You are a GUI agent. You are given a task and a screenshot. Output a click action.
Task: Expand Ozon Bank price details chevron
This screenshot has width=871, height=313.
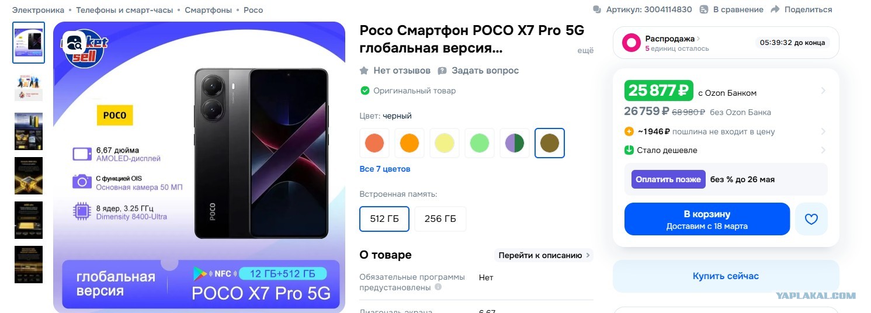pos(823,91)
